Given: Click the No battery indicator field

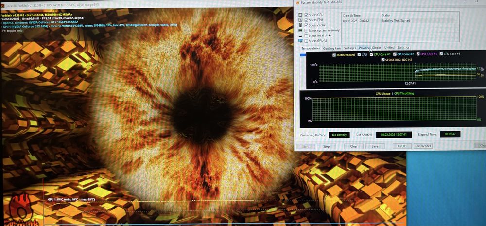Looking at the screenshot, I should pos(339,135).
